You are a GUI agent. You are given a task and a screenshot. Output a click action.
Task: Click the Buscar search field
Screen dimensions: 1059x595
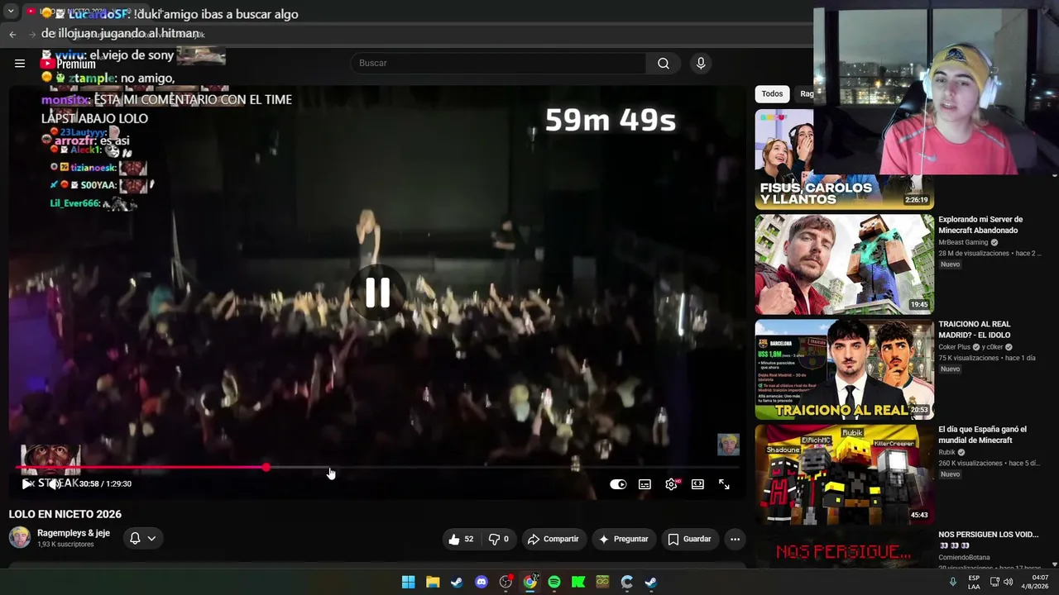click(x=499, y=63)
